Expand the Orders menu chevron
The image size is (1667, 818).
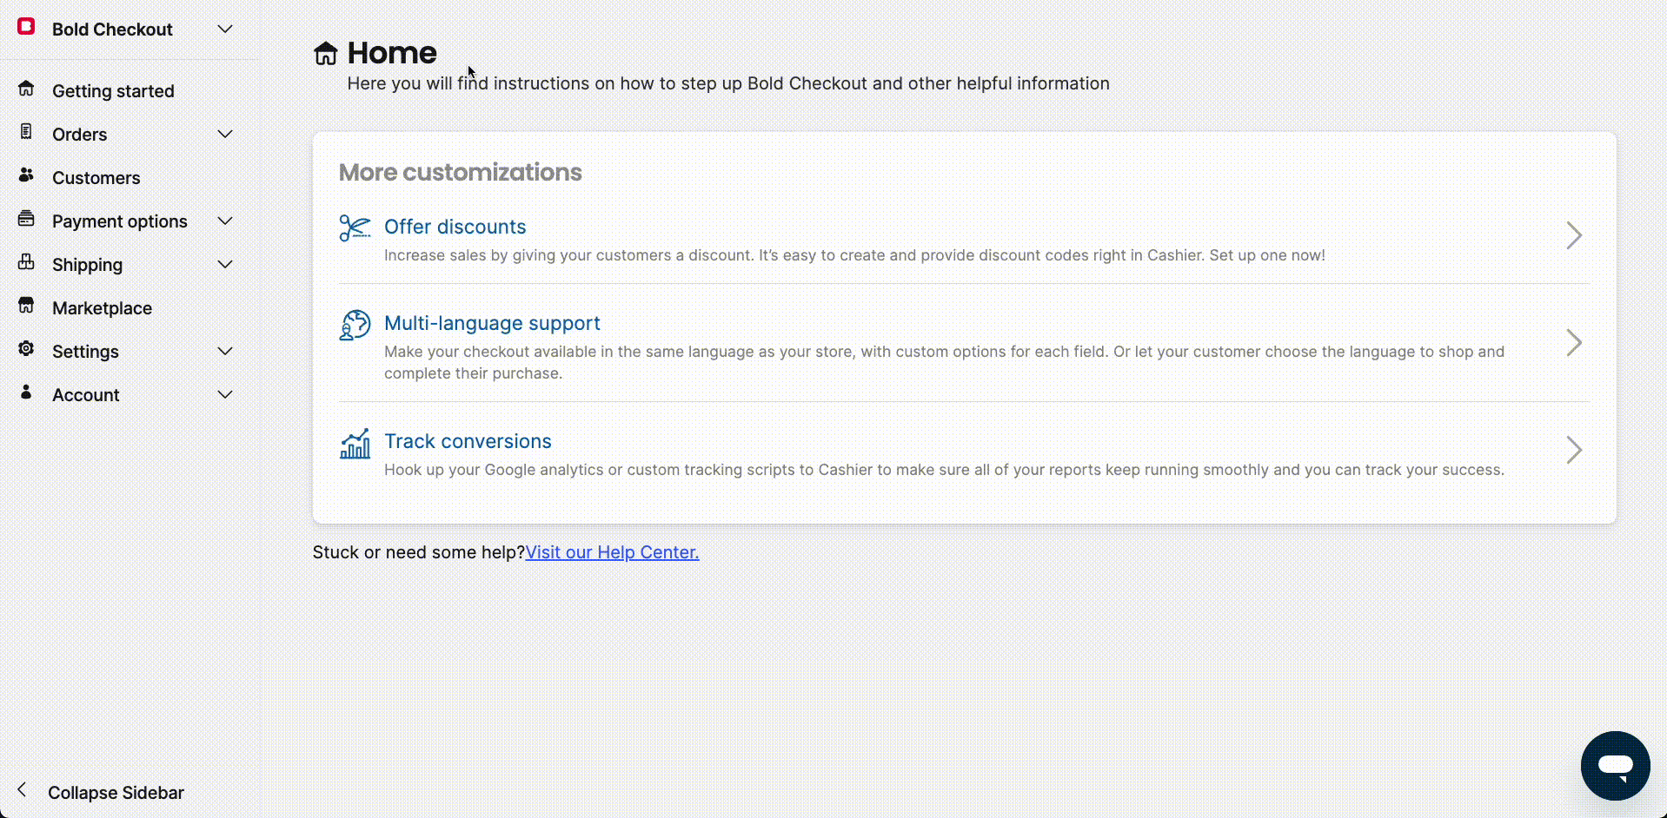(x=224, y=134)
